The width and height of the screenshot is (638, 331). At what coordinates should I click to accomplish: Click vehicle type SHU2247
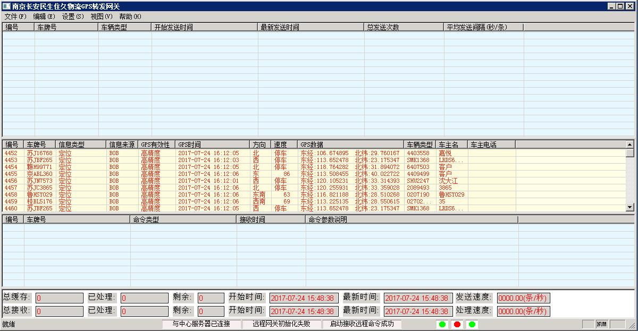click(418, 181)
